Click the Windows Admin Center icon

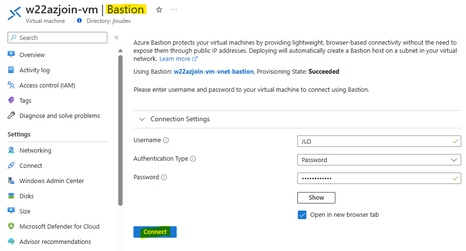pos(11,181)
